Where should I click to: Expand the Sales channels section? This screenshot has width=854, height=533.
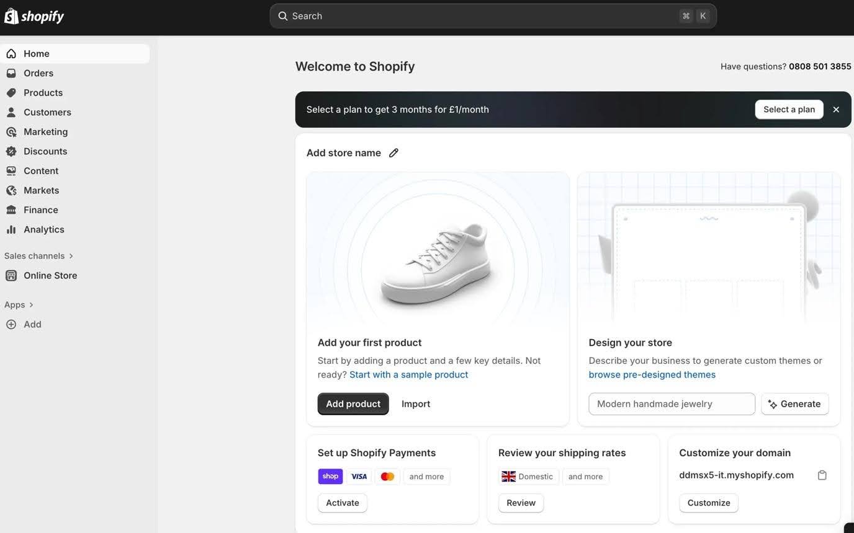38,256
